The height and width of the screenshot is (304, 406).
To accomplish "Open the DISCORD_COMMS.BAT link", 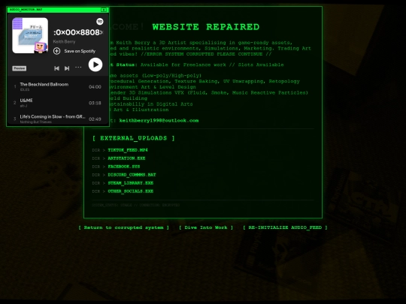I will 132,175.
